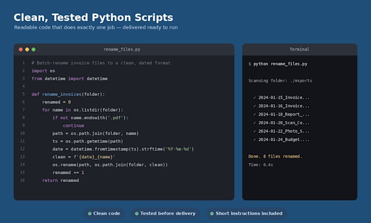Click the return renamed code line
The width and height of the screenshot is (371, 223).
click(x=61, y=180)
